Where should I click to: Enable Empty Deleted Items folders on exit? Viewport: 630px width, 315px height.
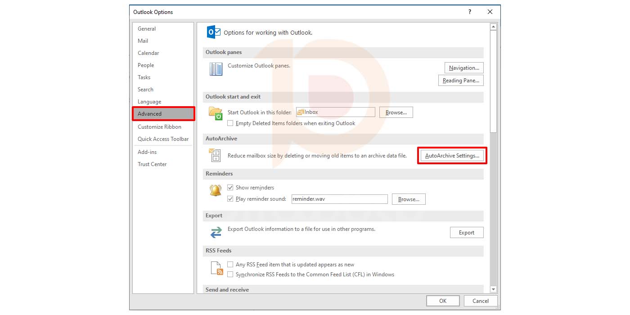point(230,123)
